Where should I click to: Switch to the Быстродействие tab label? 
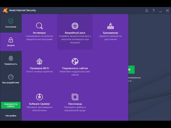point(11,83)
